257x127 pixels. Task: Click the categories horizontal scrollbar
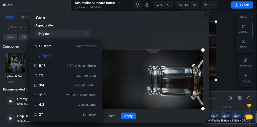[x=11, y=81]
